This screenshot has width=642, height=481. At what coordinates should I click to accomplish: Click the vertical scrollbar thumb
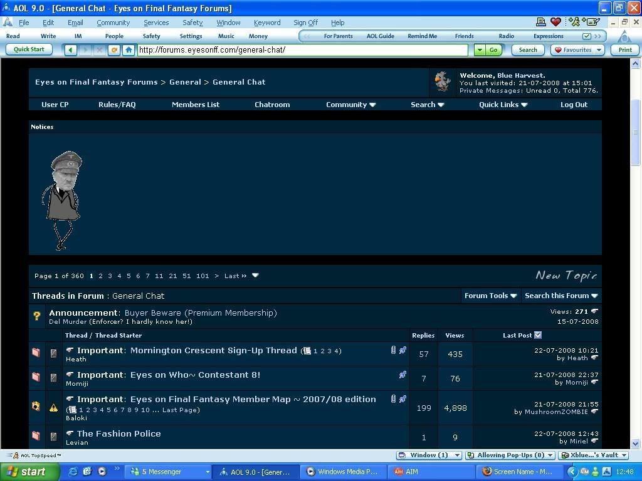point(635,133)
